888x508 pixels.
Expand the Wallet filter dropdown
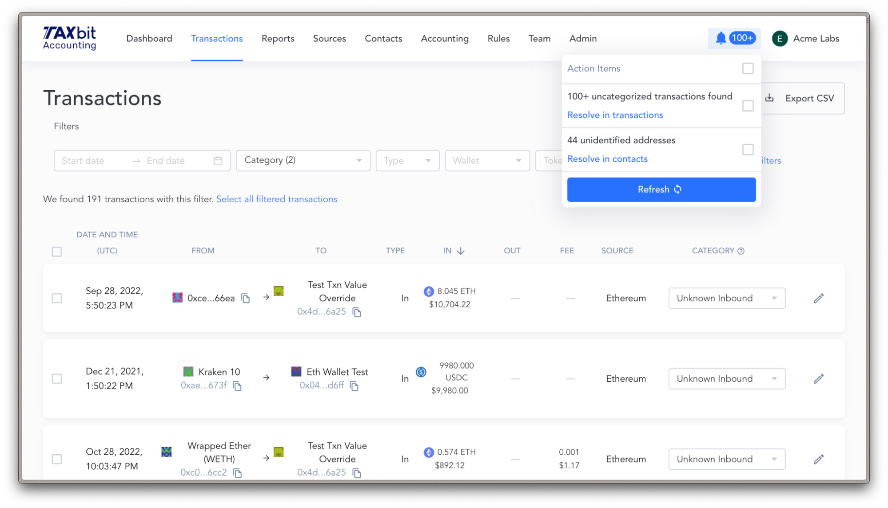click(487, 160)
